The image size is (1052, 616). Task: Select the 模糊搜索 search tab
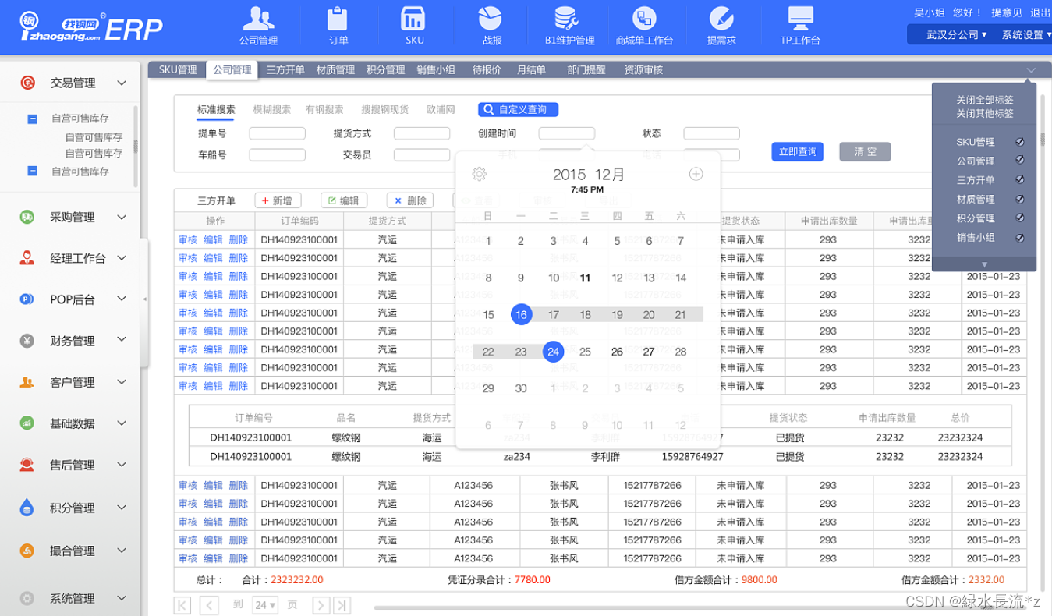272,110
